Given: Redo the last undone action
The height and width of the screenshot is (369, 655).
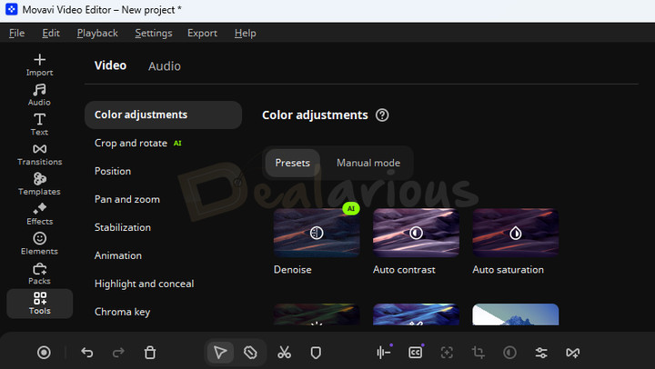Looking at the screenshot, I should click(x=118, y=353).
